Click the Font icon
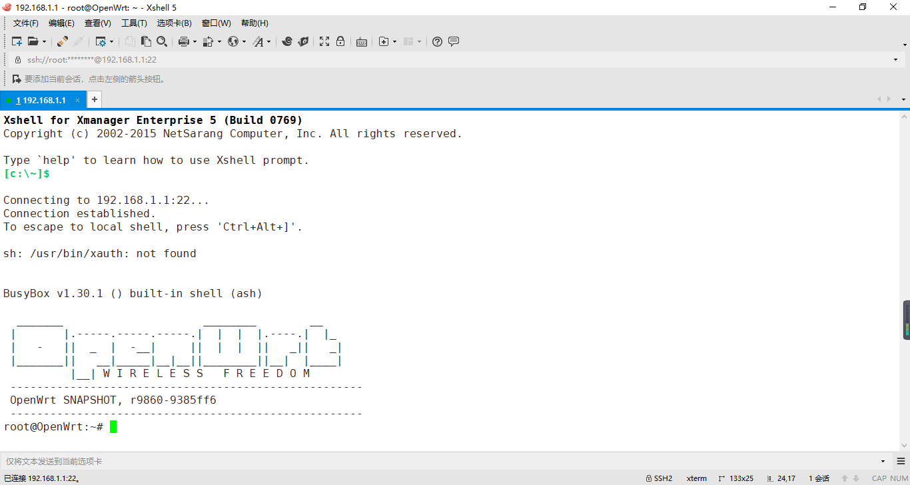 pyautogui.click(x=258, y=41)
